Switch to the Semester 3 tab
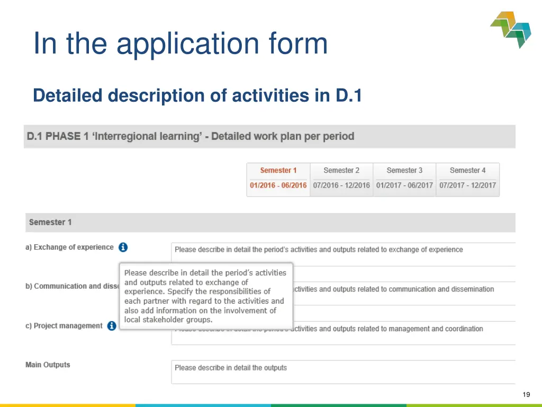The height and width of the screenshot is (407, 542). tap(404, 180)
